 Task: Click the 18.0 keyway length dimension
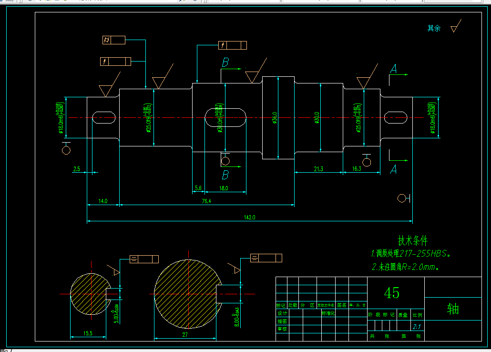click(x=224, y=188)
